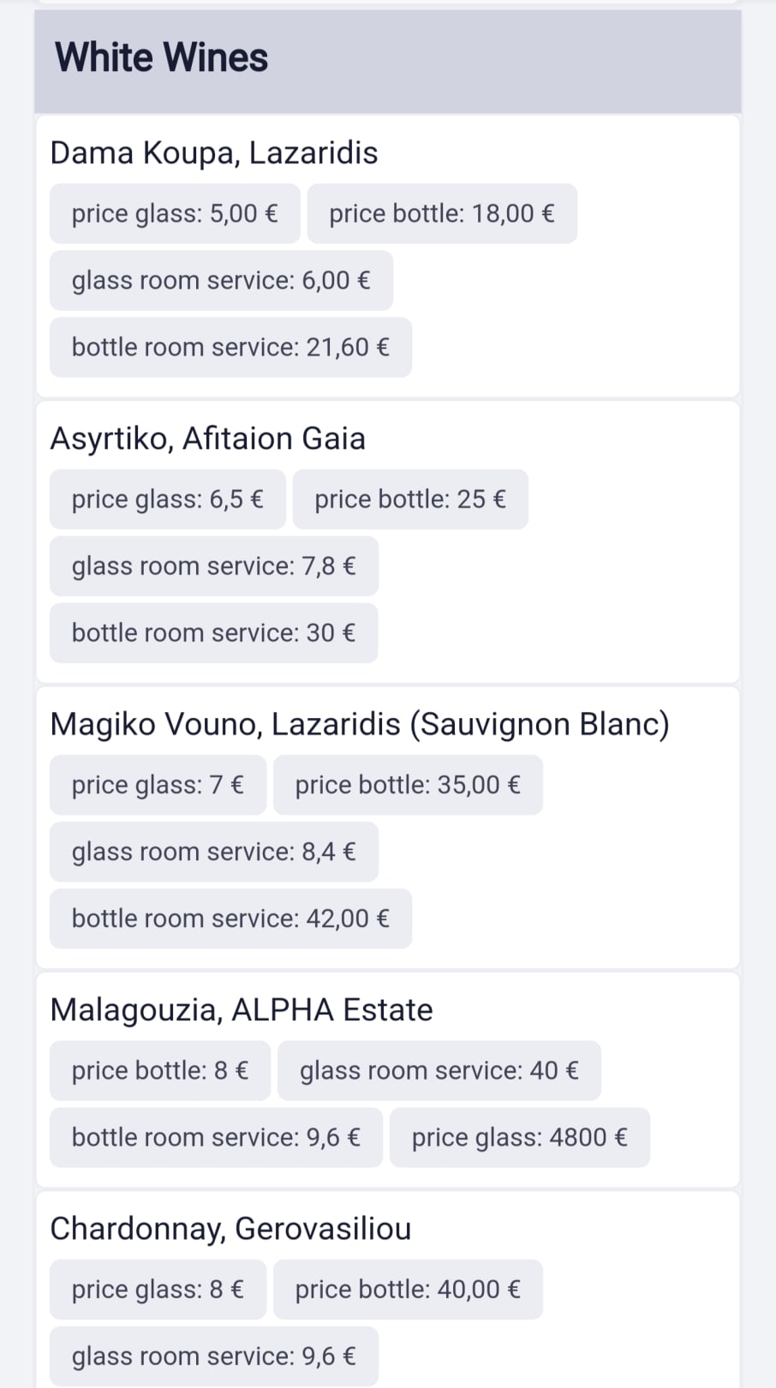This screenshot has width=776, height=1388.
Task: Open the Magiko Vouno Sauvignon Blanc entry
Action: point(360,724)
